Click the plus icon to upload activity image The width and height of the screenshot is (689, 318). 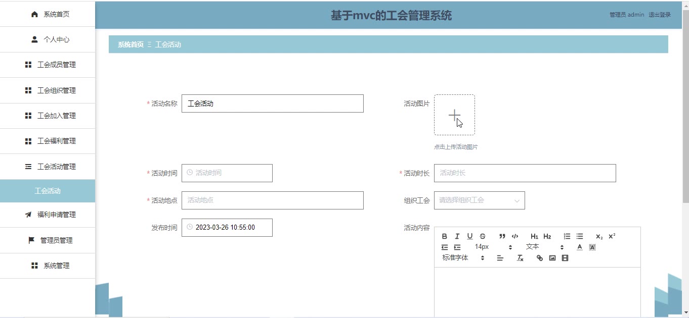point(454,115)
